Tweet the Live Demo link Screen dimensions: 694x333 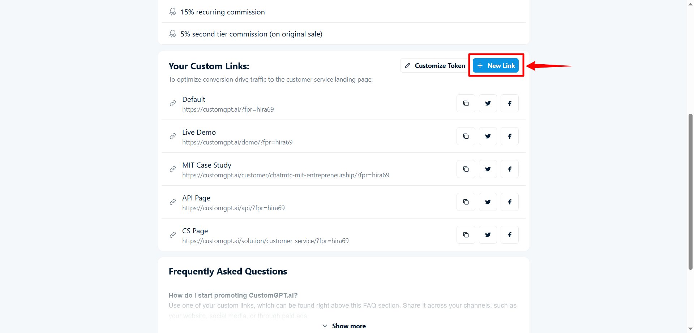(x=488, y=136)
